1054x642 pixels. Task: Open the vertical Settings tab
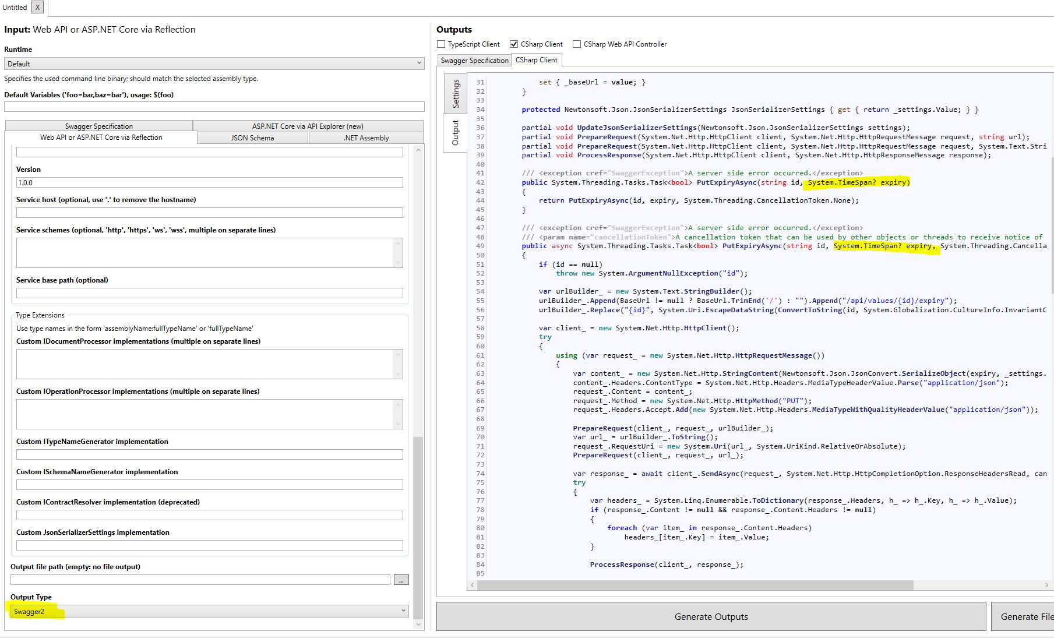coord(456,94)
